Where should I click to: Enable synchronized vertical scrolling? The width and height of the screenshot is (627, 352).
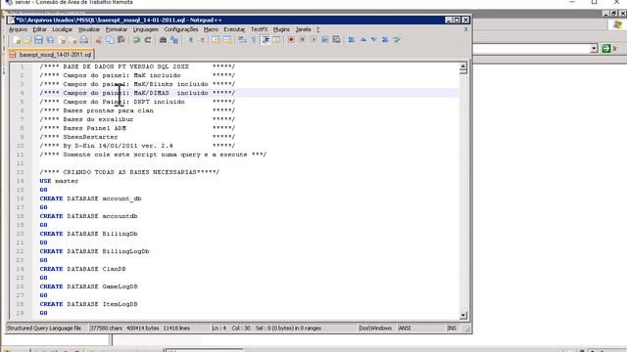tap(216, 40)
